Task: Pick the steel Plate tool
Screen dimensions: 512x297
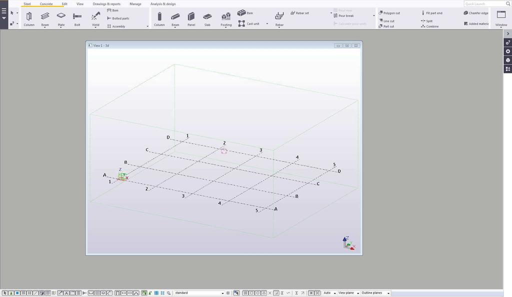Action: tap(61, 18)
